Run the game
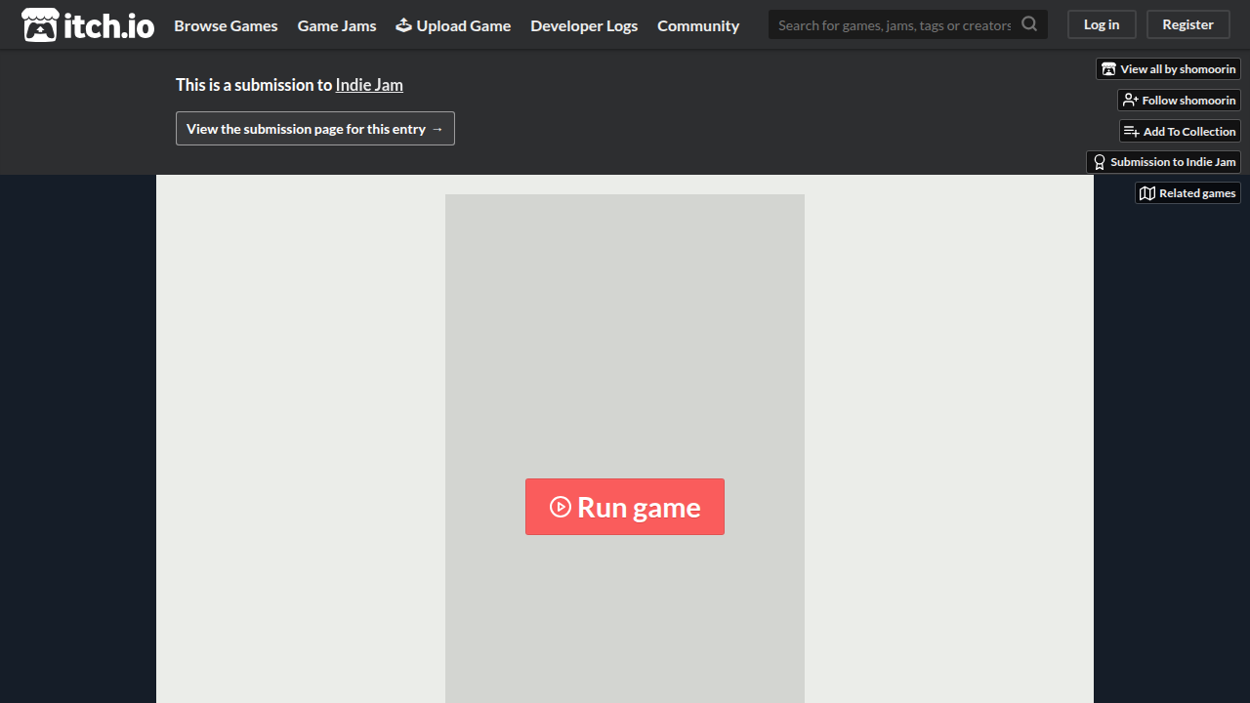Screen dimensions: 1250x703 625,507
